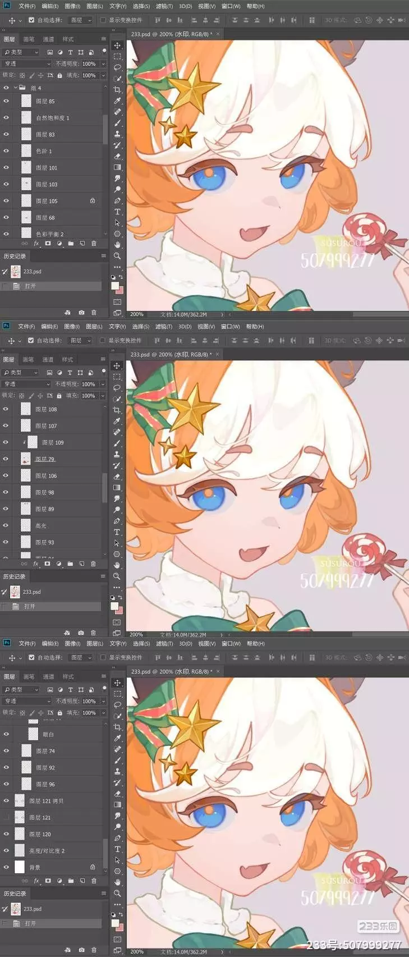
Task: Select the Dodge tool in the 图层 108 window
Action: point(117,510)
